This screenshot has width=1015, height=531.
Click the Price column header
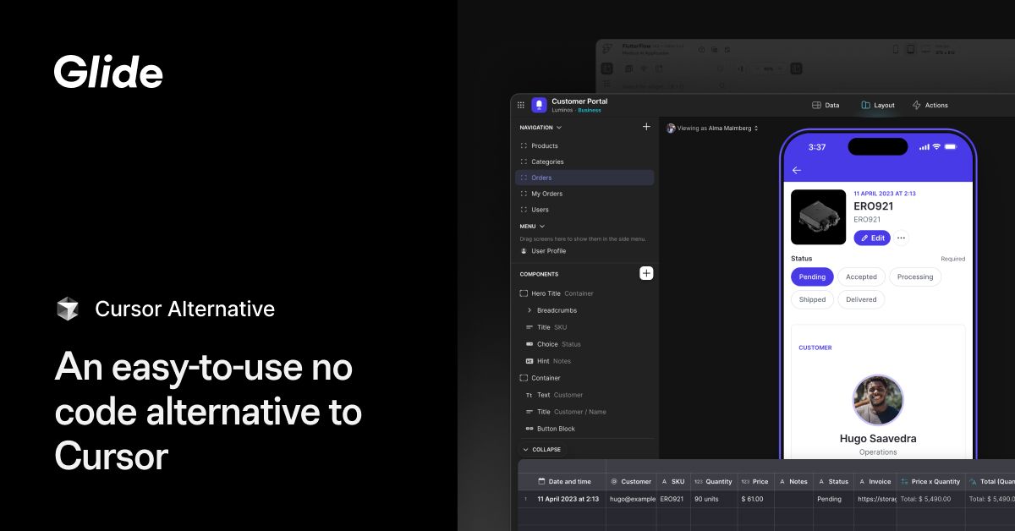coord(755,481)
